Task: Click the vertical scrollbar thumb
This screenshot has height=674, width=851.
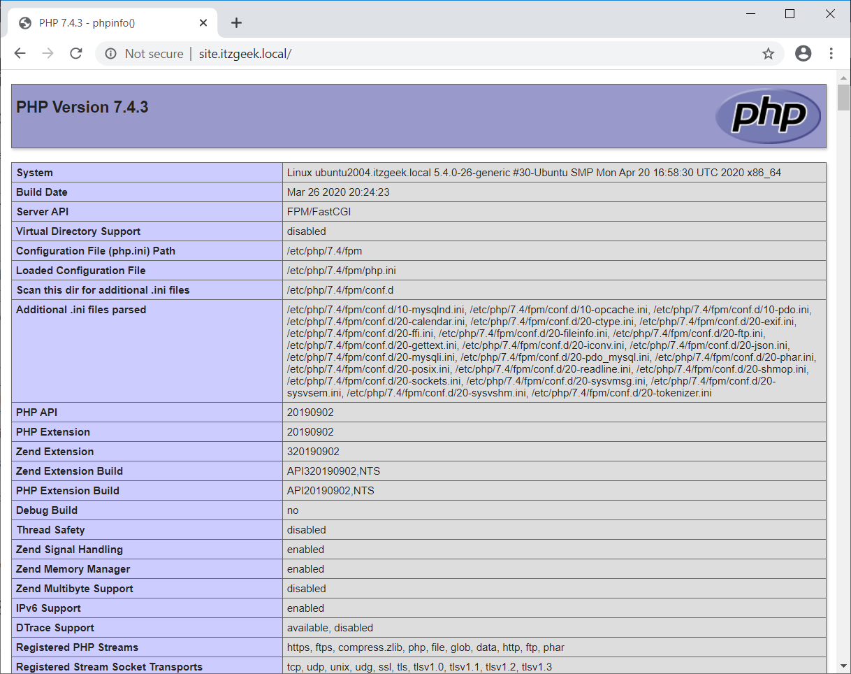Action: tap(843, 97)
